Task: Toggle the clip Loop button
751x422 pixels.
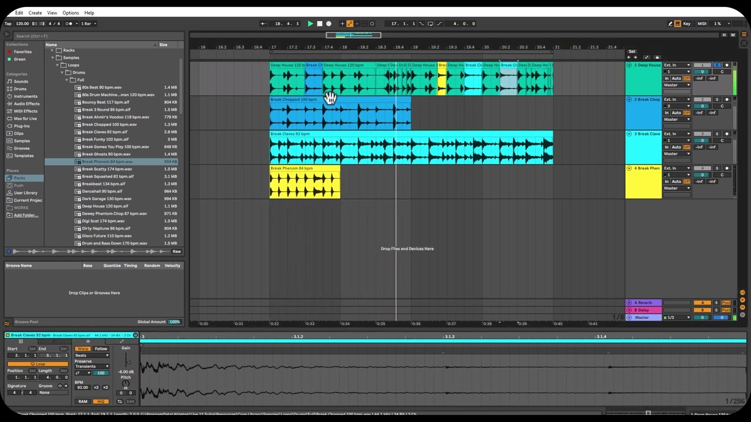Action: 38,364
